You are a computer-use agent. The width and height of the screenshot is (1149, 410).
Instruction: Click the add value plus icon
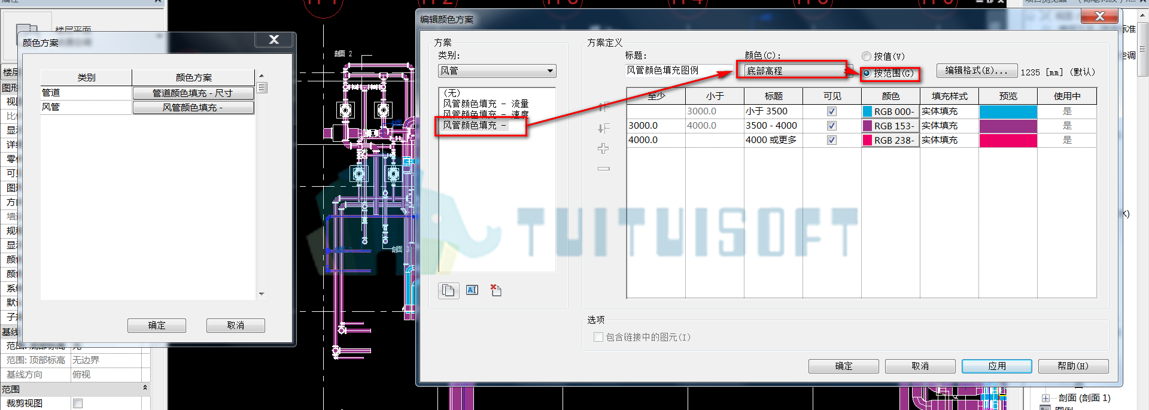[x=603, y=148]
